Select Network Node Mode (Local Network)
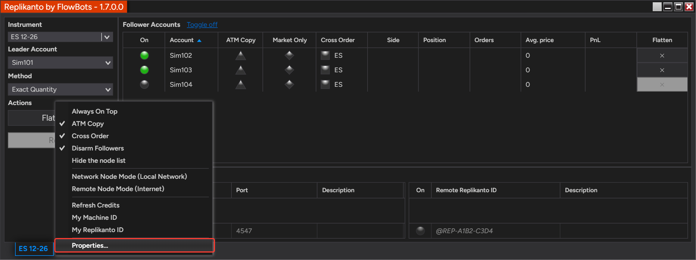The image size is (696, 260). click(134, 177)
